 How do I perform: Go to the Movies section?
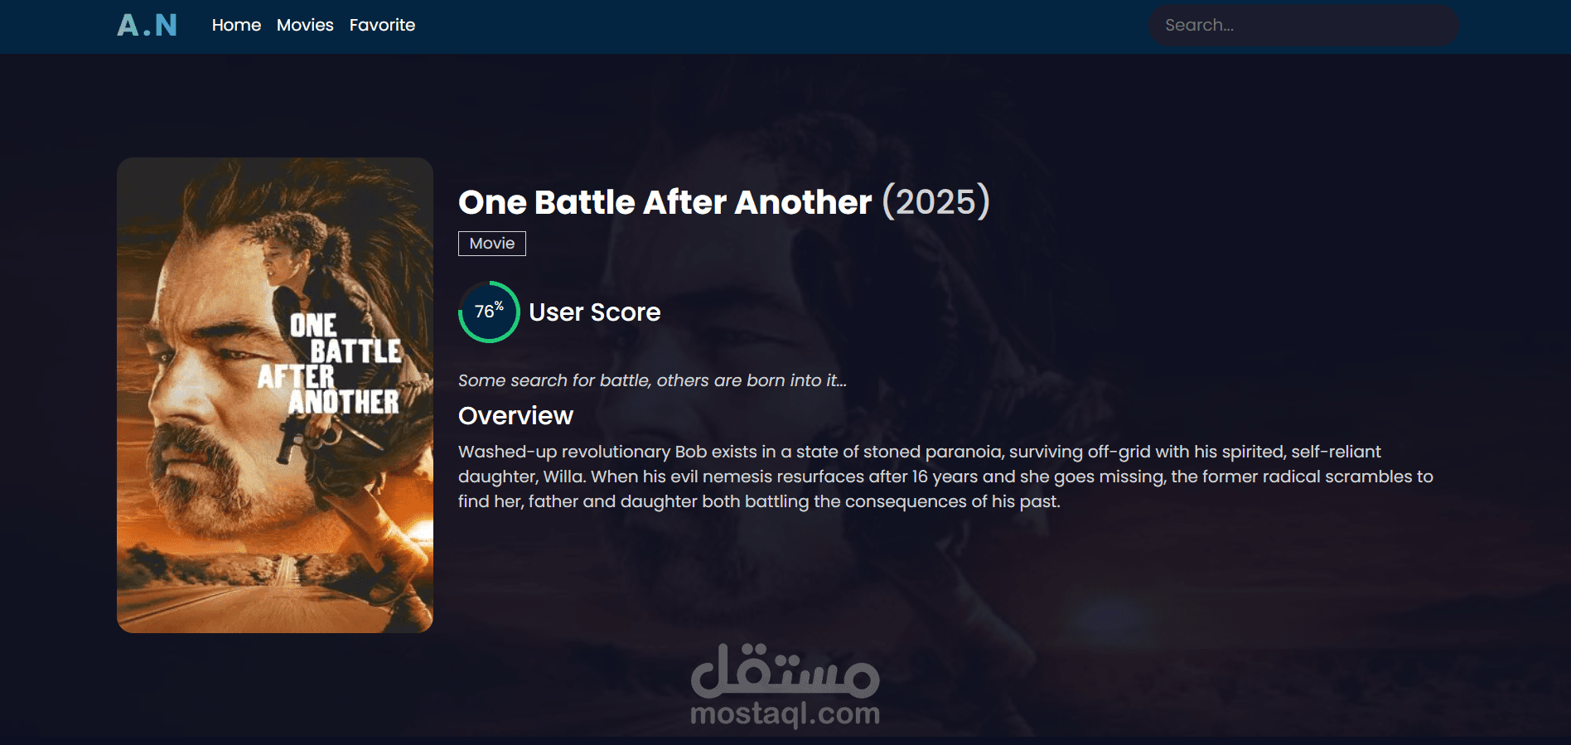[x=305, y=25]
